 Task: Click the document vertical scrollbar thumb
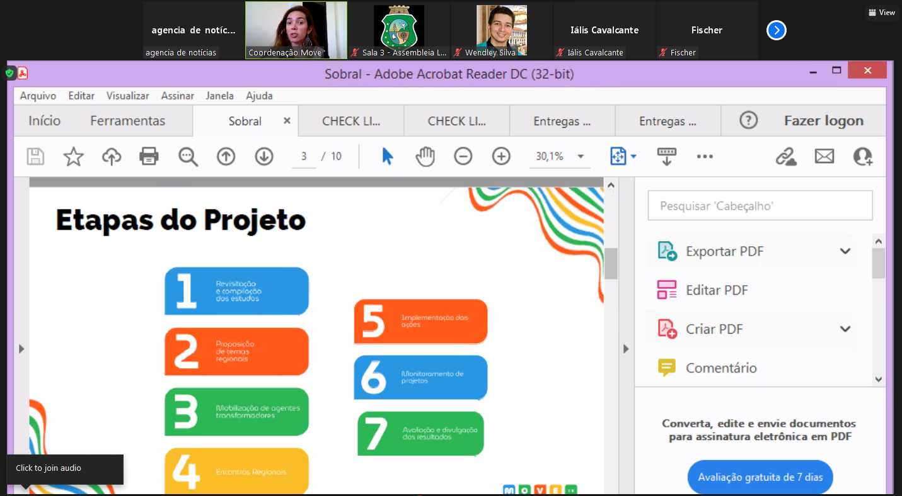[610, 263]
